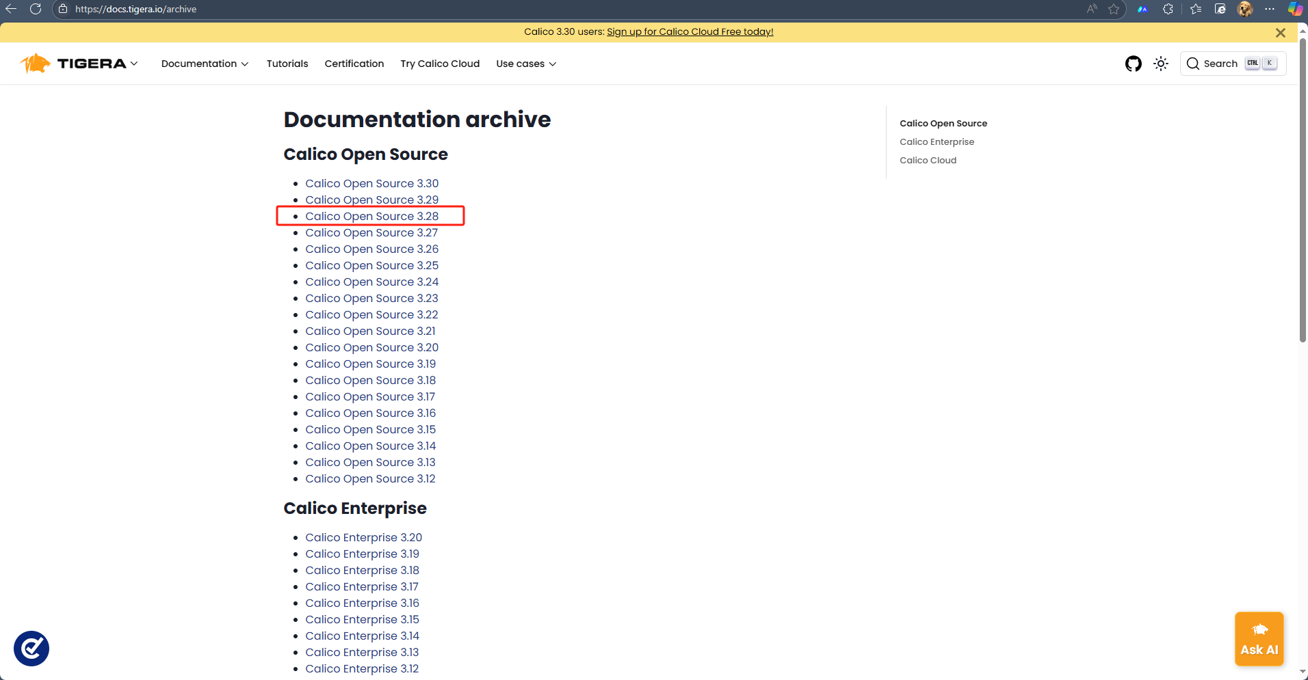Open Calico Open Source 3.21 docs
Image resolution: width=1308 pixels, height=680 pixels.
pos(370,331)
